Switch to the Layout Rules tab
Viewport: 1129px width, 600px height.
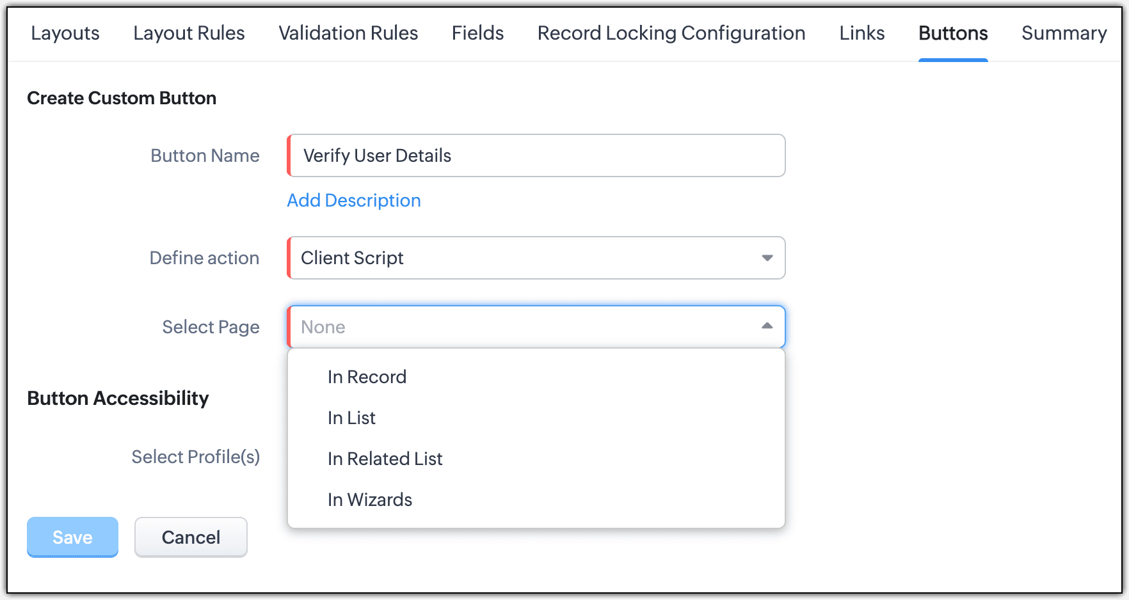[189, 33]
